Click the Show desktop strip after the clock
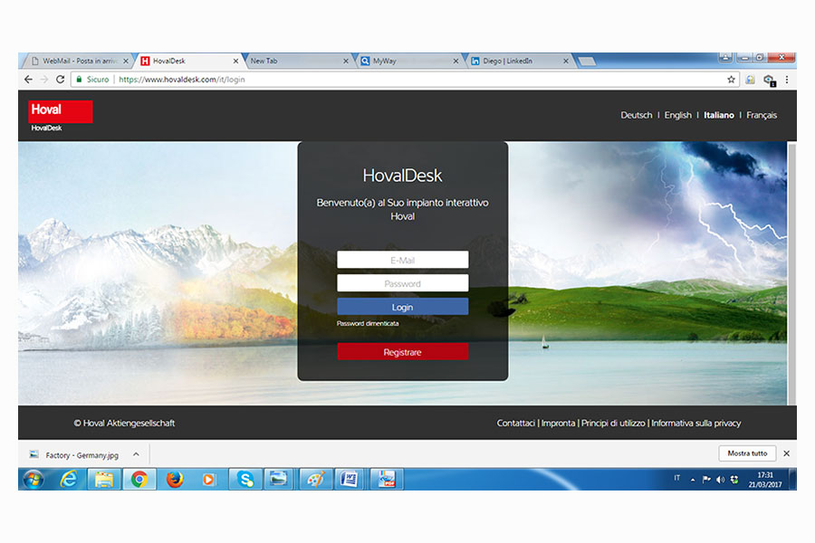The height and width of the screenshot is (543, 815). 792,479
